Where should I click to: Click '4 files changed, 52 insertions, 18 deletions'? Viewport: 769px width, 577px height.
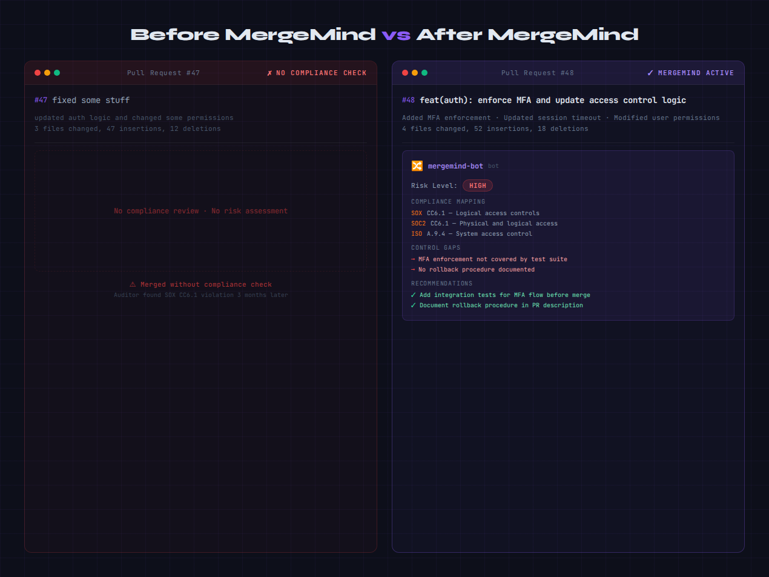pyautogui.click(x=495, y=128)
